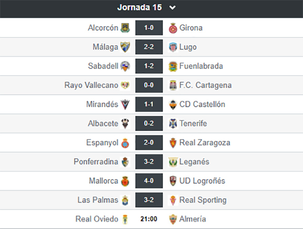Expand the Jornada 15 dropdown chevron
Image resolution: width=303 pixels, height=229 pixels.
coord(172,7)
